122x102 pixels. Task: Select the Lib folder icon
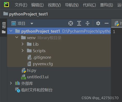(x=29, y=44)
